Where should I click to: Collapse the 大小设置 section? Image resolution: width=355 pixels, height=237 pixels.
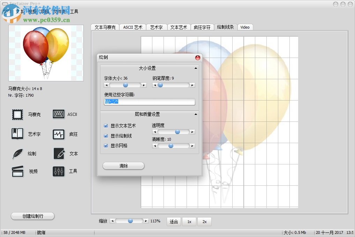click(196, 68)
